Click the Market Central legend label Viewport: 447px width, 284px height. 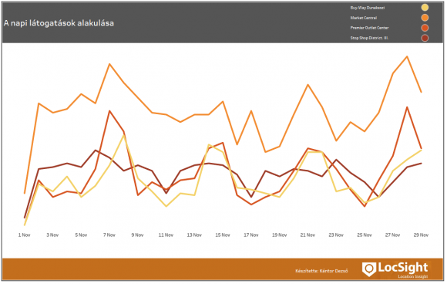[x=364, y=18]
